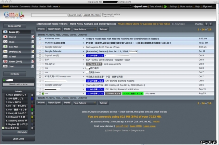The width and height of the screenshot is (219, 145).
Task: Click the double-arrow marker on NYTimes.com row
Action: 83,39
